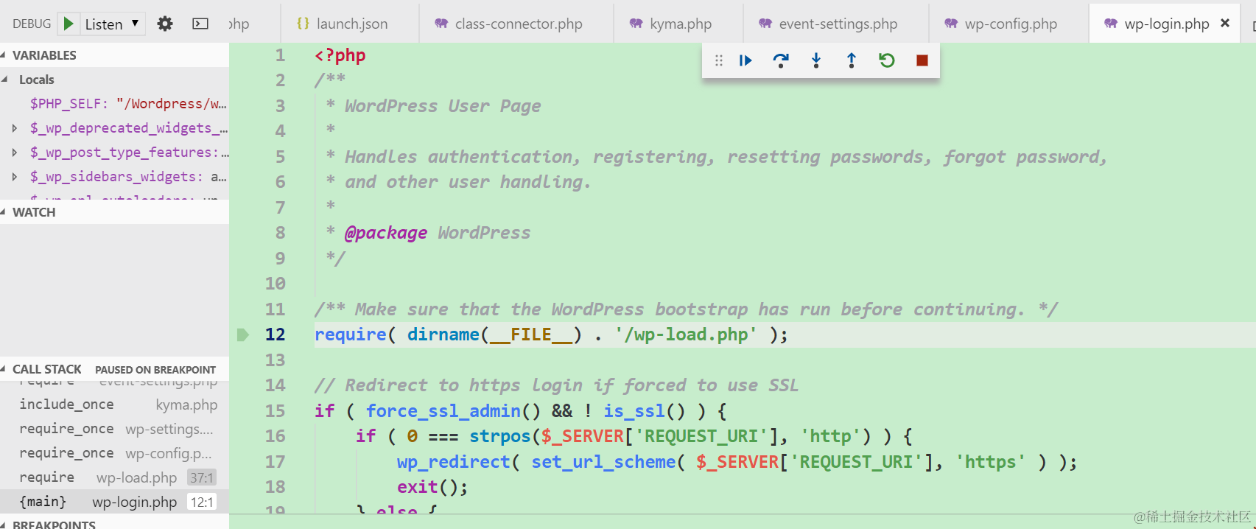Select the require_once wp-settings stack frame
Screen dimensions: 1256x529
coord(114,429)
